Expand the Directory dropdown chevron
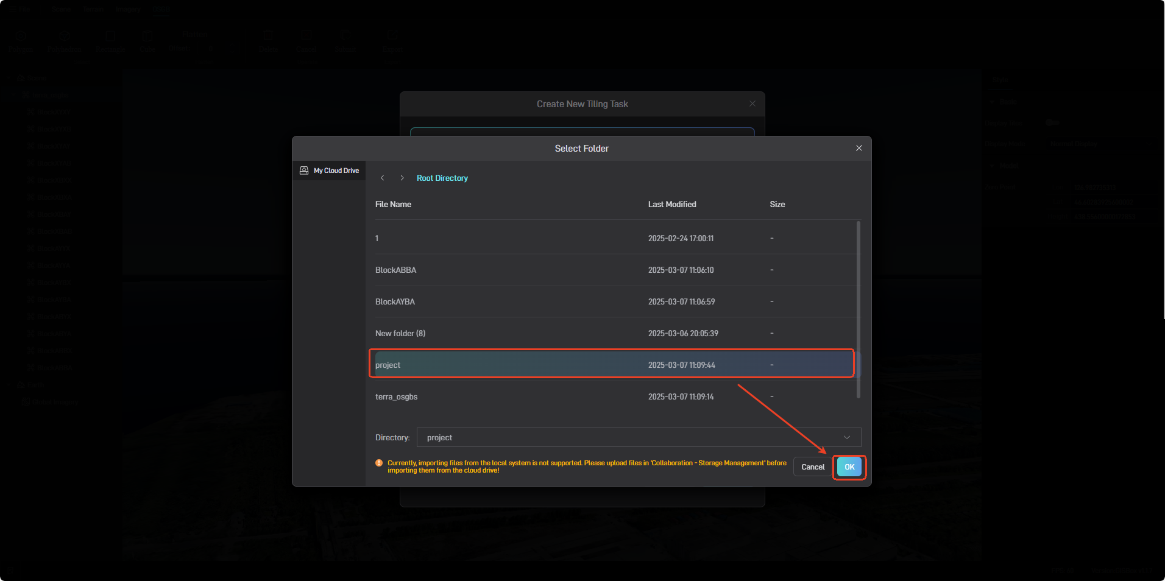This screenshot has width=1165, height=581. point(846,437)
